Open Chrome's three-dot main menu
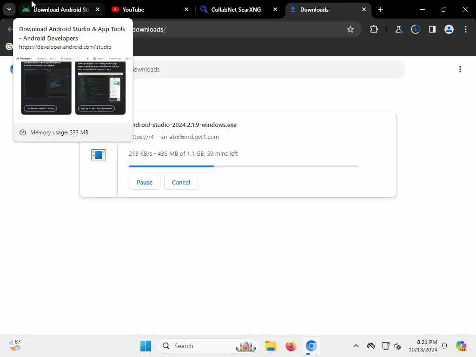The image size is (476, 357). point(466,29)
